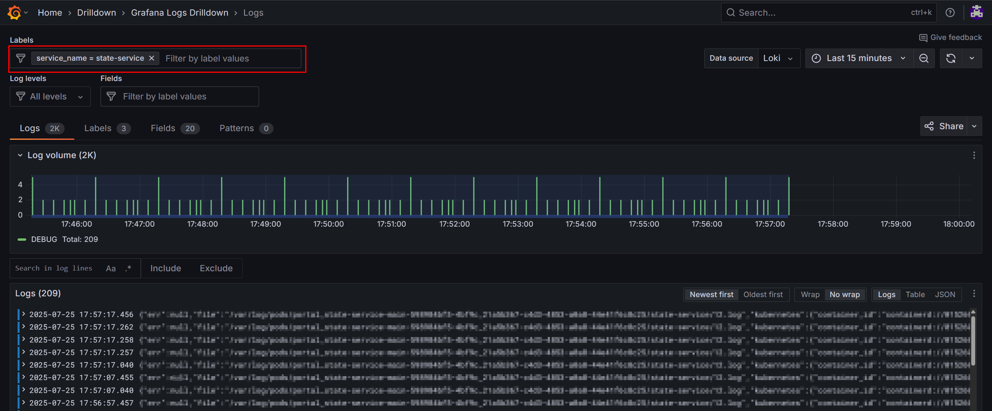This screenshot has height=411, width=992.
Task: Switch to the Fields tab
Action: pos(175,128)
